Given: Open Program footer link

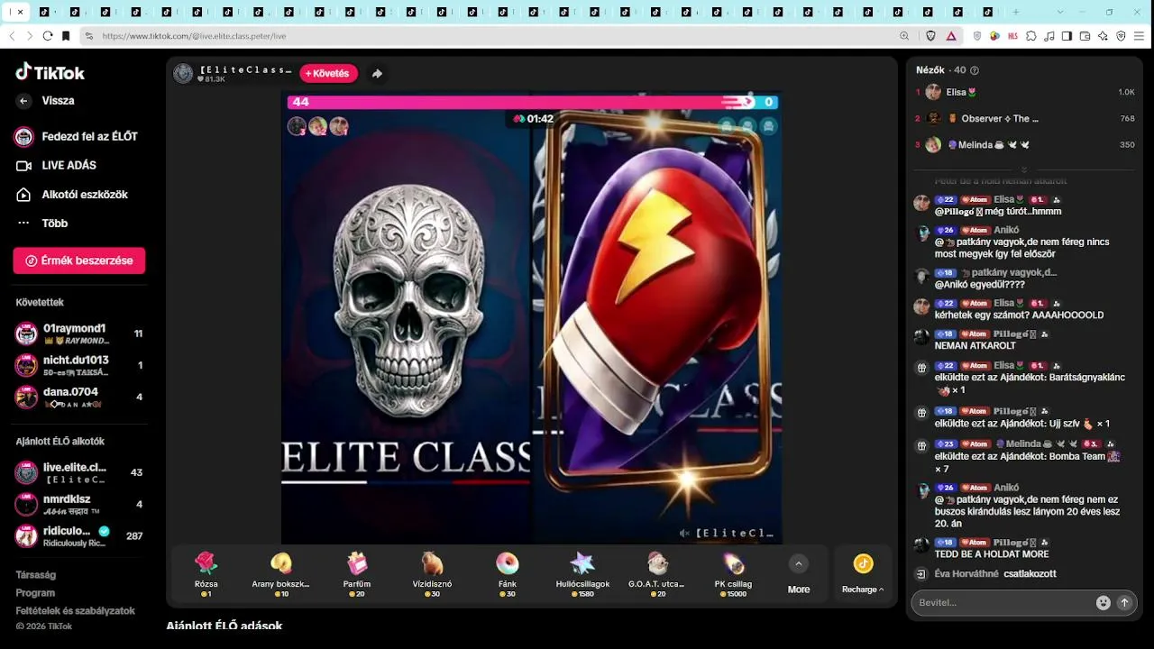Looking at the screenshot, I should [35, 592].
